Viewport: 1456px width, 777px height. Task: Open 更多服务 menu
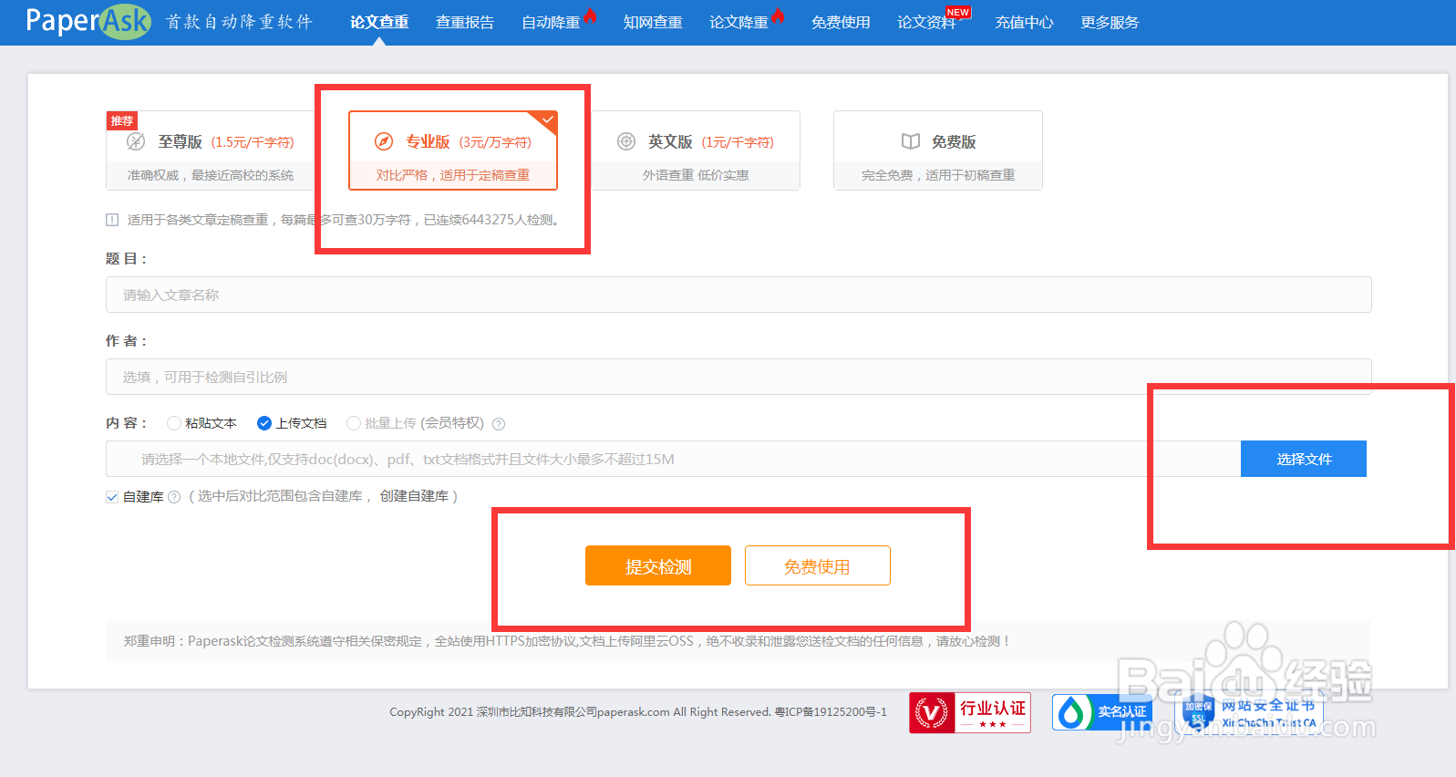[x=1110, y=22]
